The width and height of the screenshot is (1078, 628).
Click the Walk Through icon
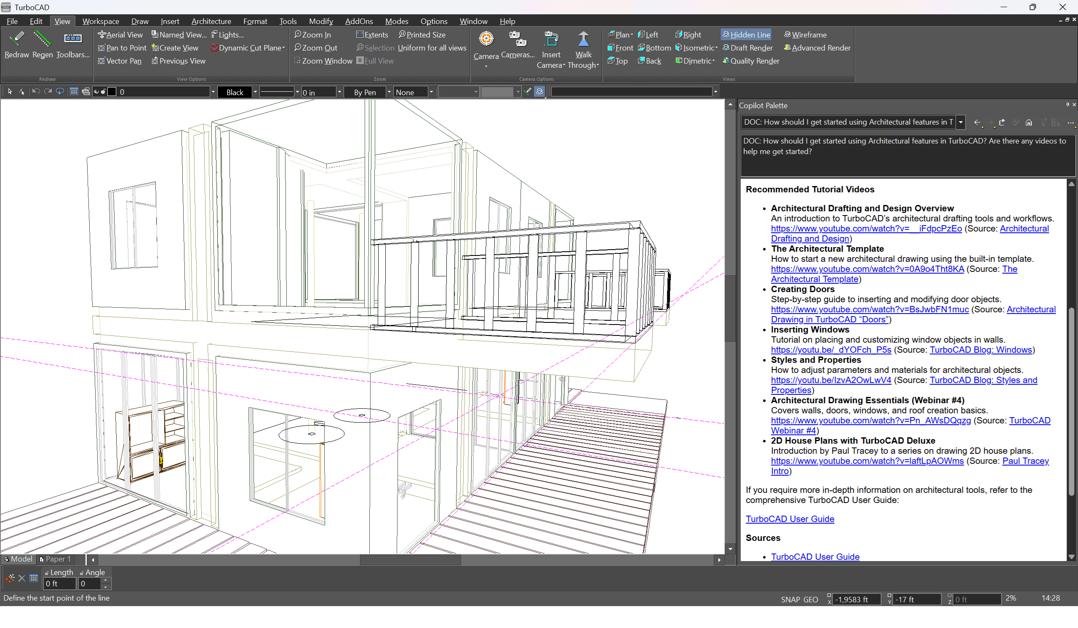tap(583, 39)
